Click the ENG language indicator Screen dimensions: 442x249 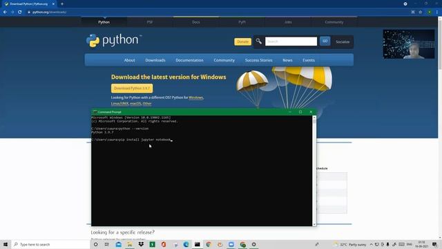(x=410, y=244)
